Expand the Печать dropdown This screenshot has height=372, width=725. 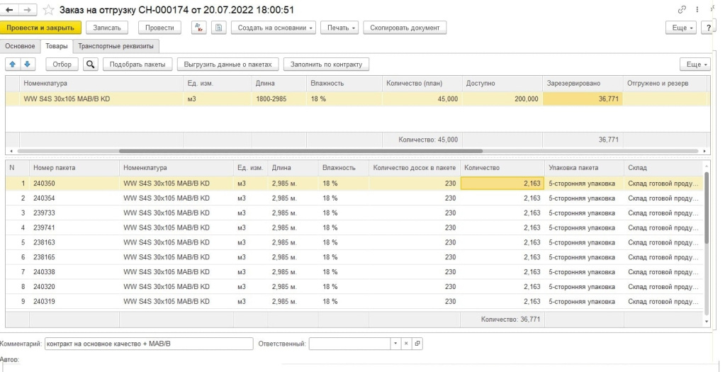coord(340,28)
